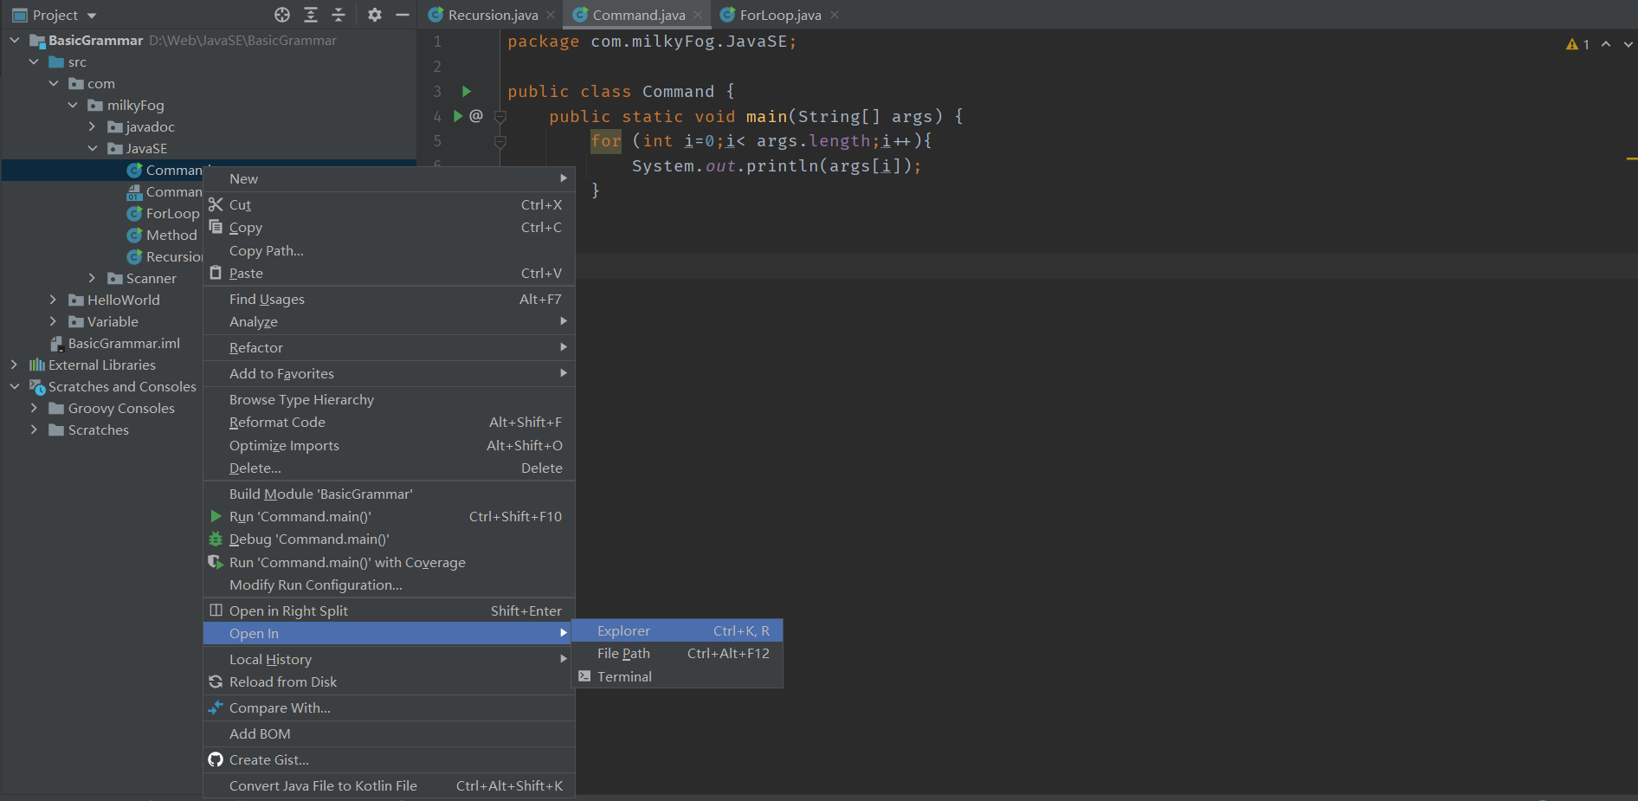This screenshot has height=801, width=1638.
Task: Click the previous-warning up arrow near warning count
Action: pos(1606,42)
